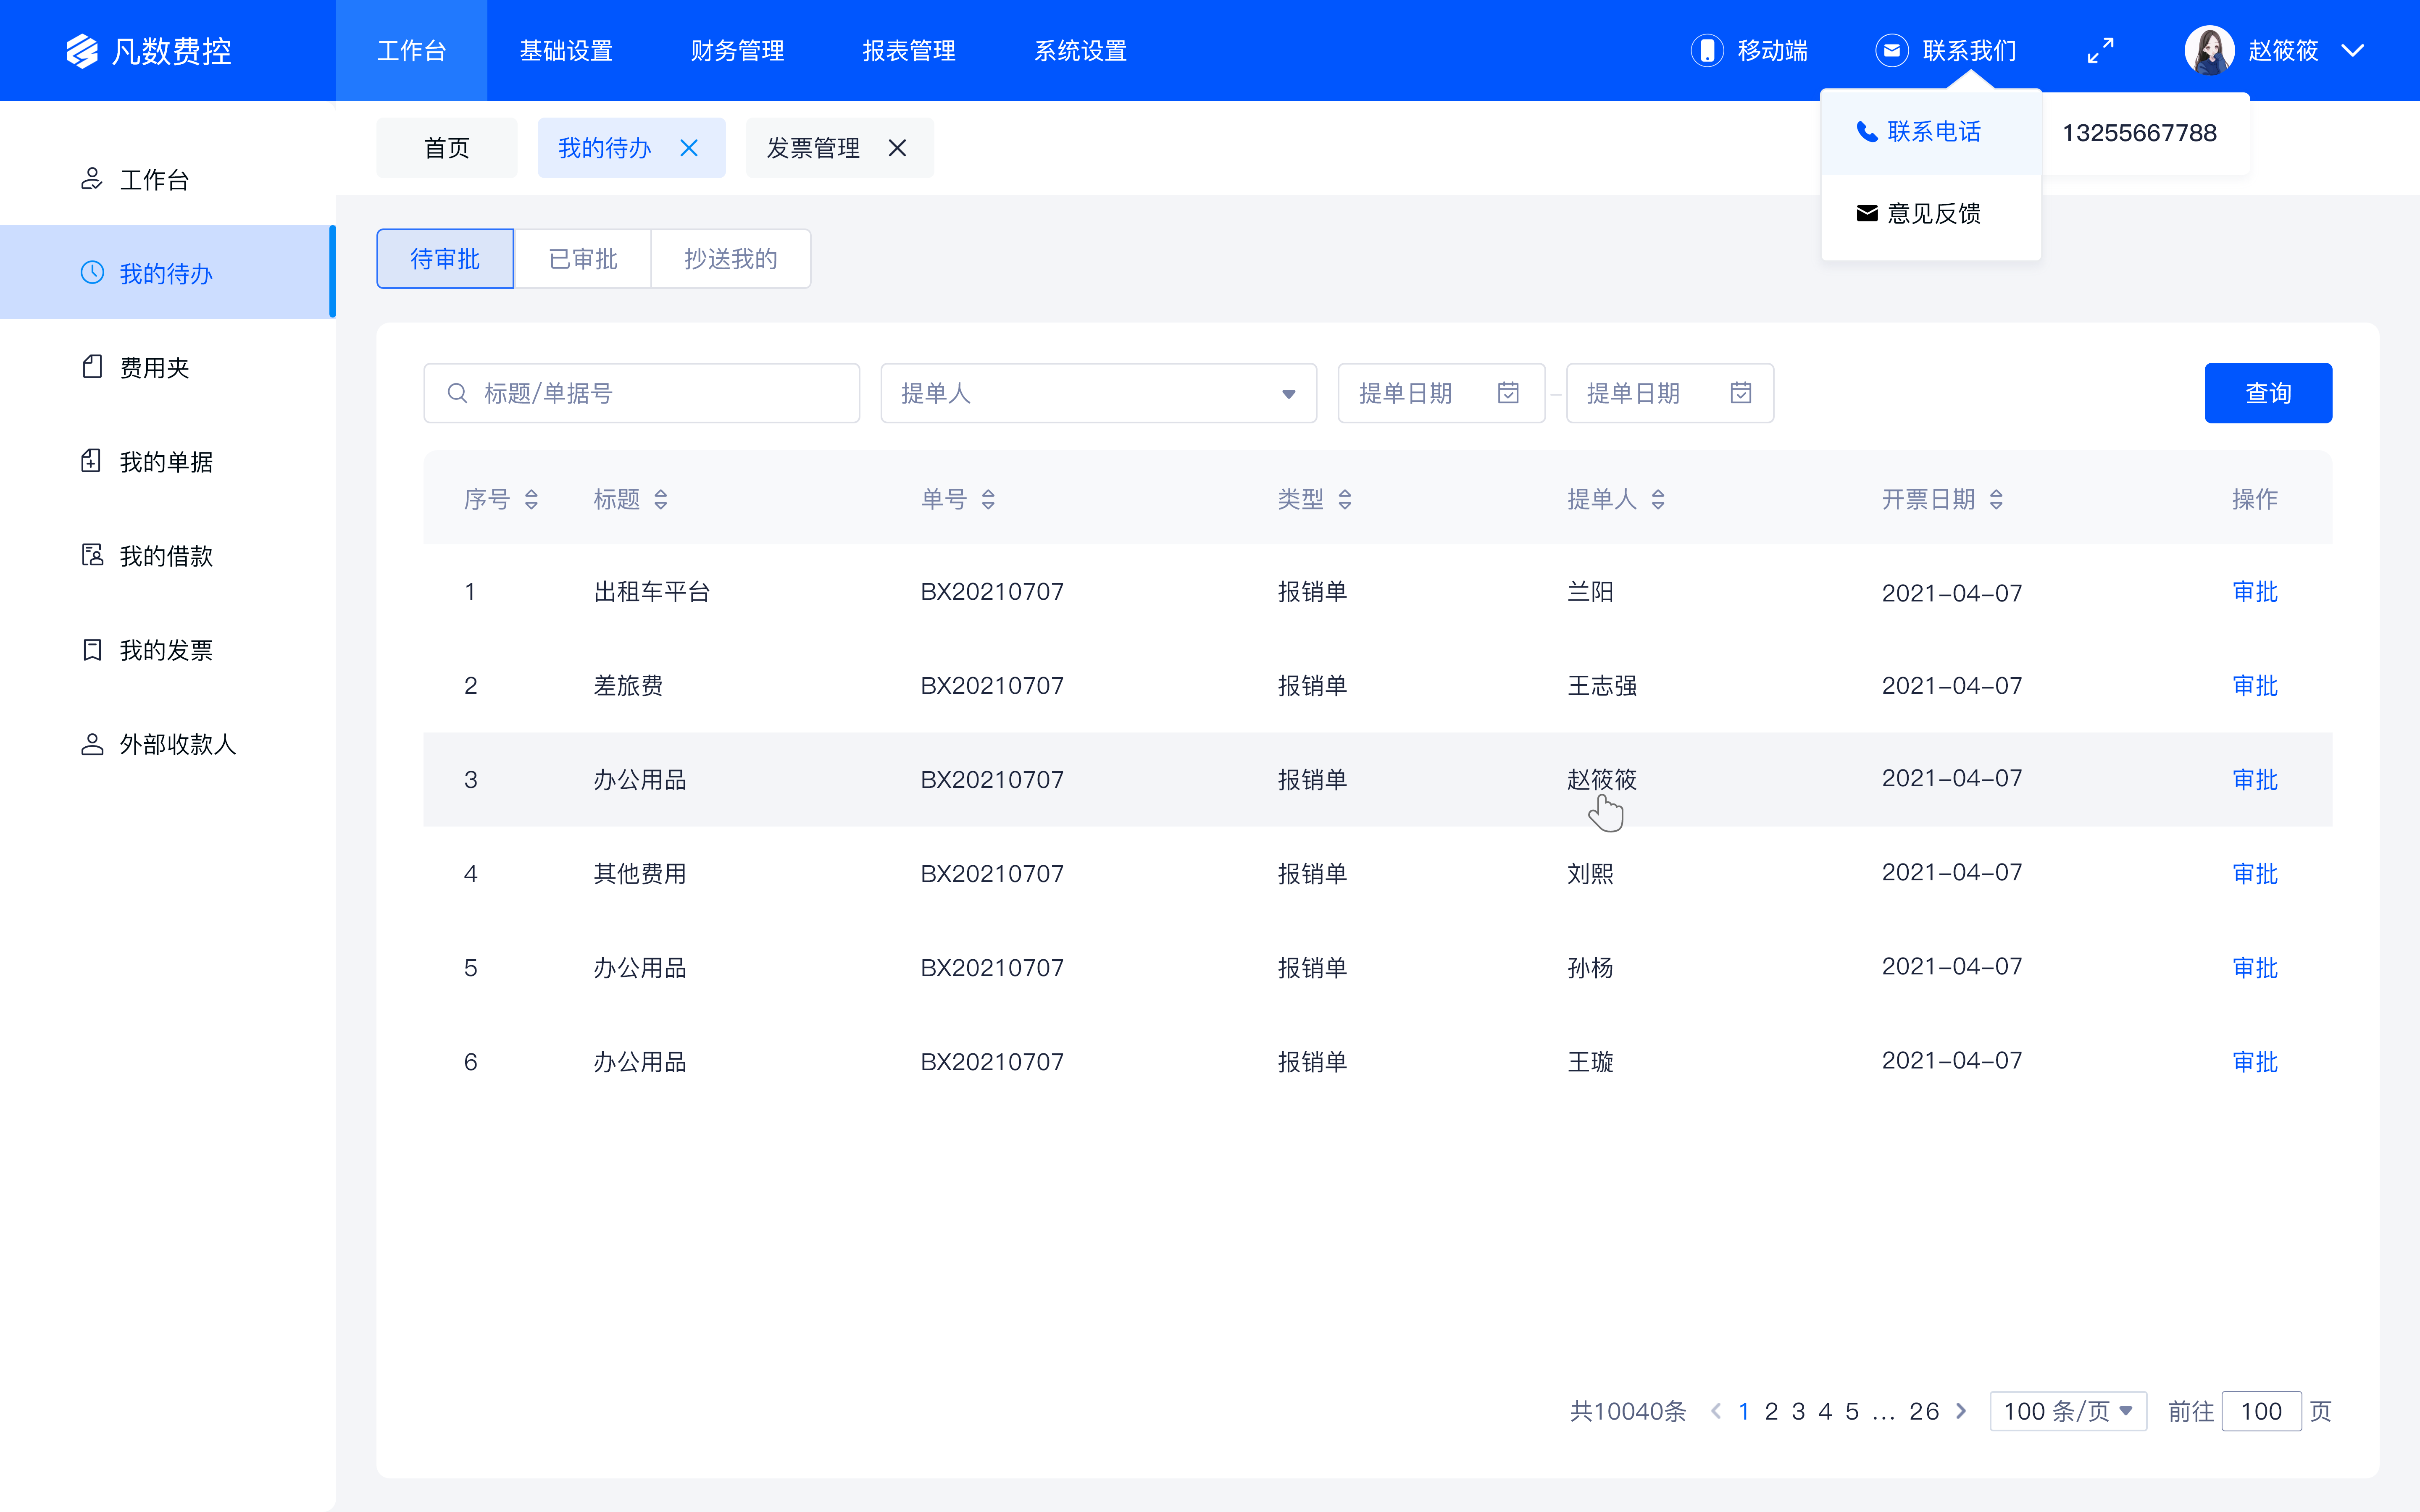Close the 我的待办 tab

pos(689,148)
